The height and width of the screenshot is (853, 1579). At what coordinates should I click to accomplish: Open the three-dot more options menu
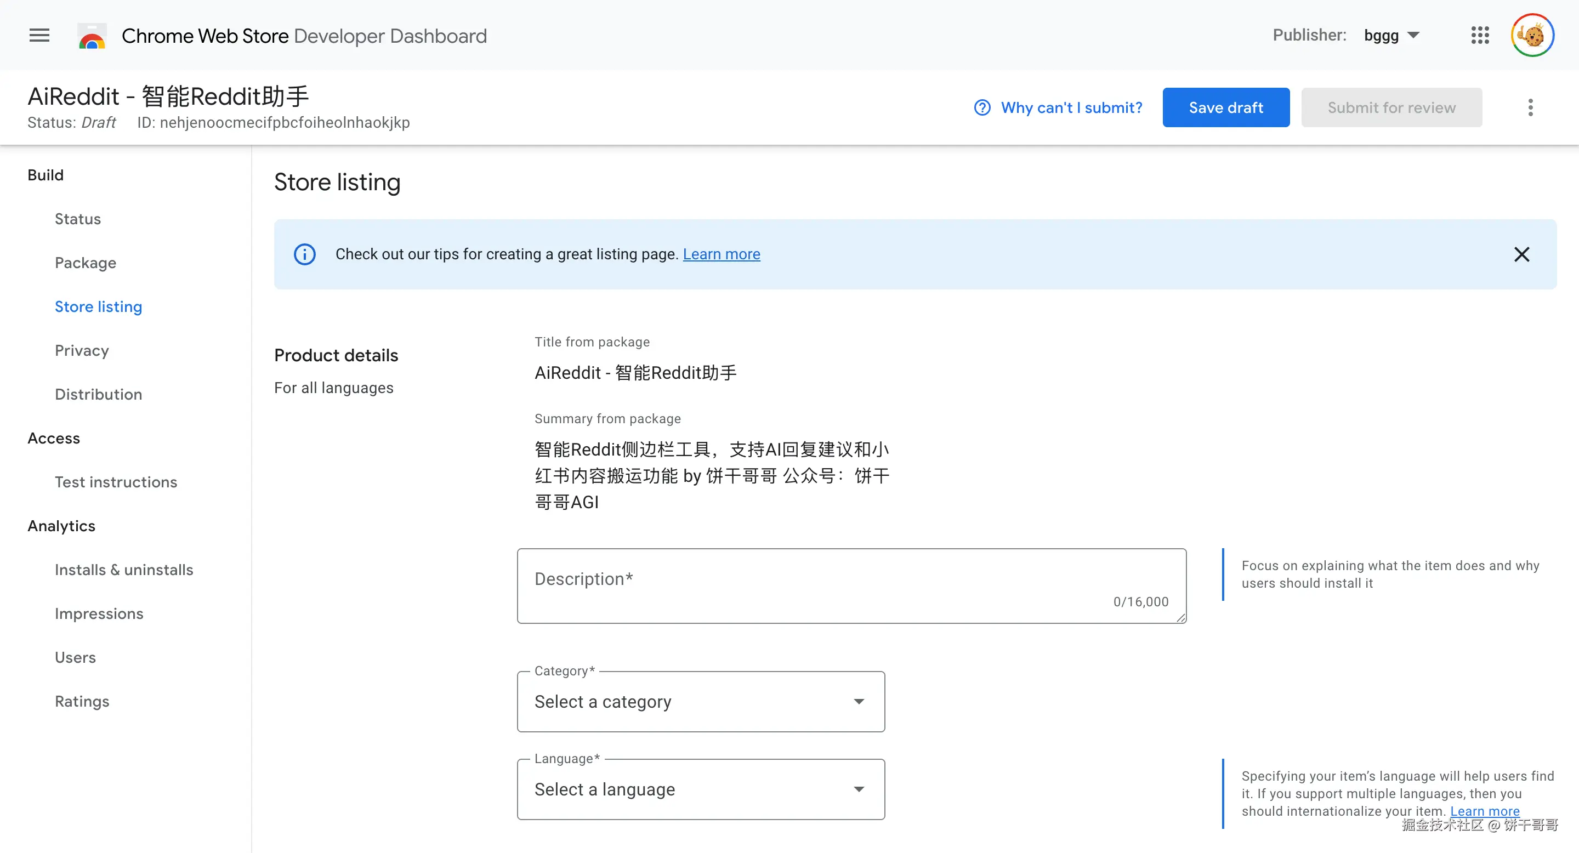[x=1530, y=107]
